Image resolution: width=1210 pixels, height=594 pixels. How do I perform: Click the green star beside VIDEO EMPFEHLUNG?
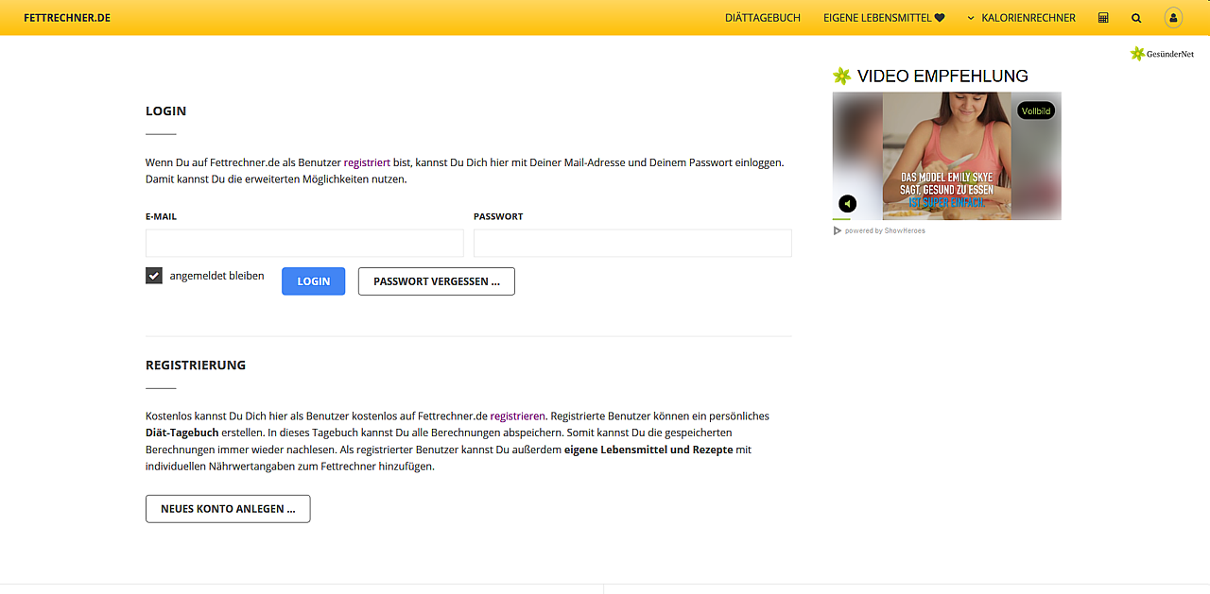coord(842,76)
